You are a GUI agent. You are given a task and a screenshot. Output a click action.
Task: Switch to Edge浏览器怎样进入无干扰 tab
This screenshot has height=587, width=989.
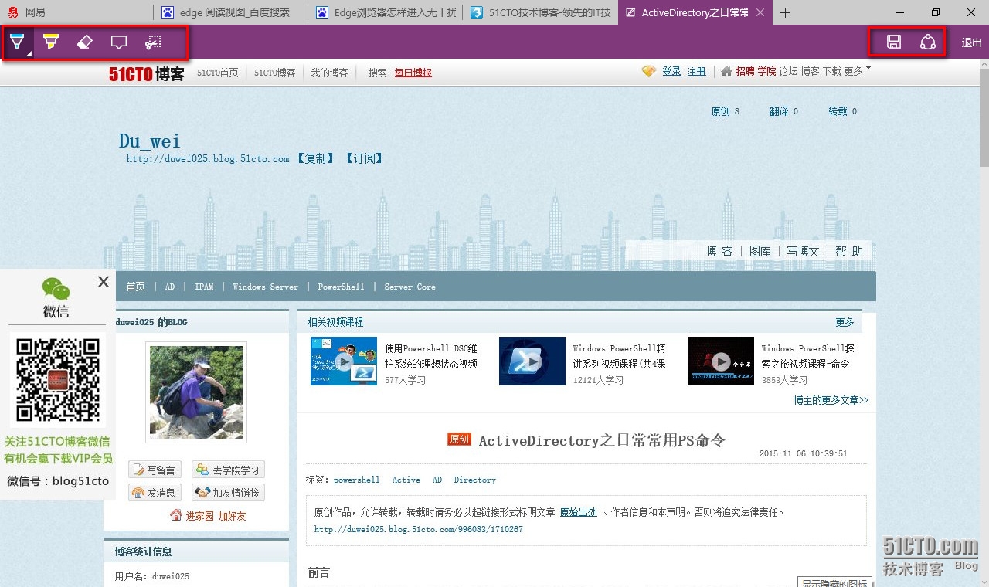[x=385, y=12]
